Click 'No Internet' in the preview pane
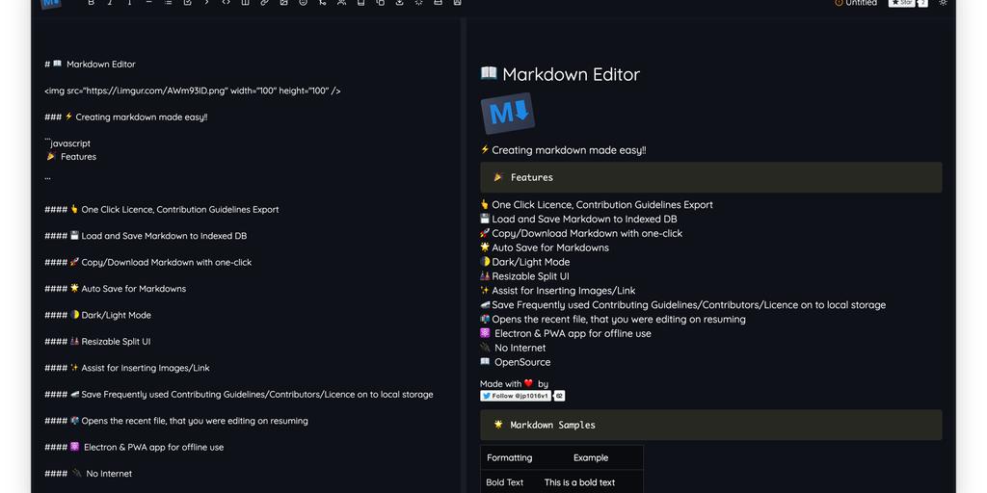Image resolution: width=987 pixels, height=493 pixels. pyautogui.click(x=520, y=348)
